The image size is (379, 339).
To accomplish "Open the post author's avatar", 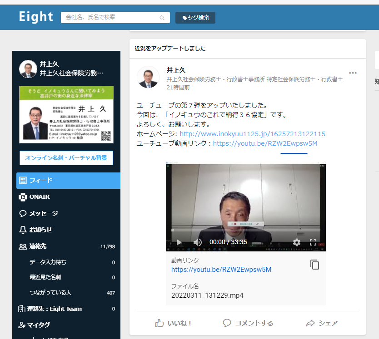I will [148, 77].
